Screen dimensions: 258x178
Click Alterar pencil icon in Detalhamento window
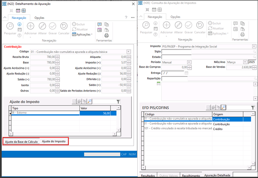[x=42, y=26]
